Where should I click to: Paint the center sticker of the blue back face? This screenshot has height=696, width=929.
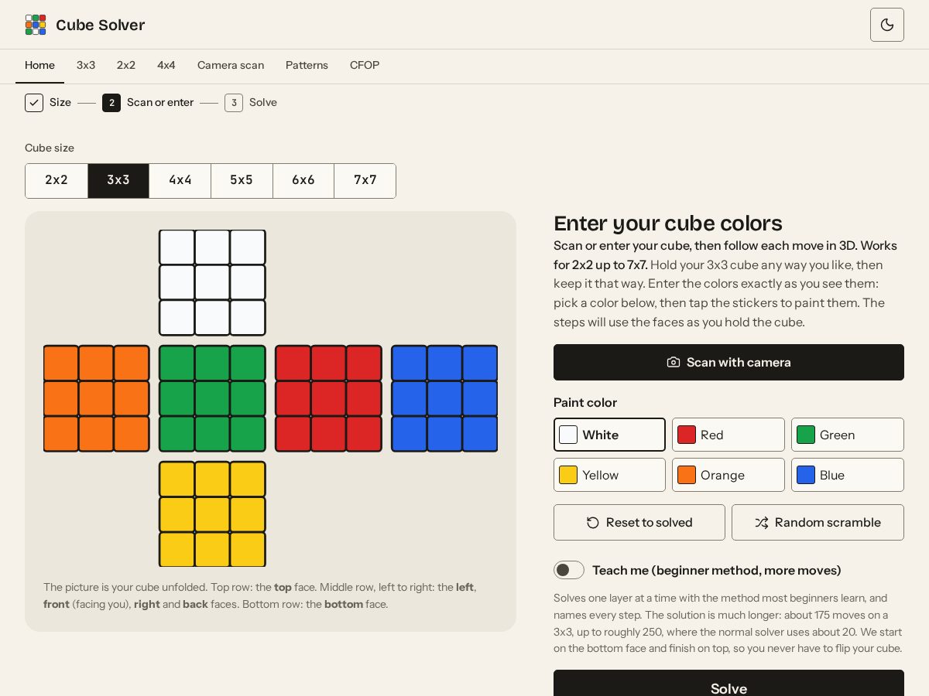tap(444, 398)
